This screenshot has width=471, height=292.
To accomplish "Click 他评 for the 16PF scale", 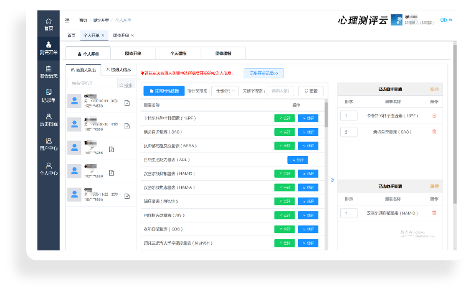I will (308, 118).
